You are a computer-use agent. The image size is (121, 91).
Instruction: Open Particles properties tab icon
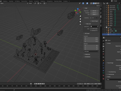[103, 65]
